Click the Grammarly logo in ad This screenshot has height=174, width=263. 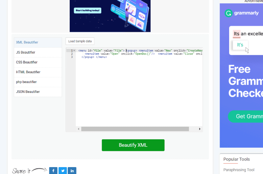(x=242, y=13)
